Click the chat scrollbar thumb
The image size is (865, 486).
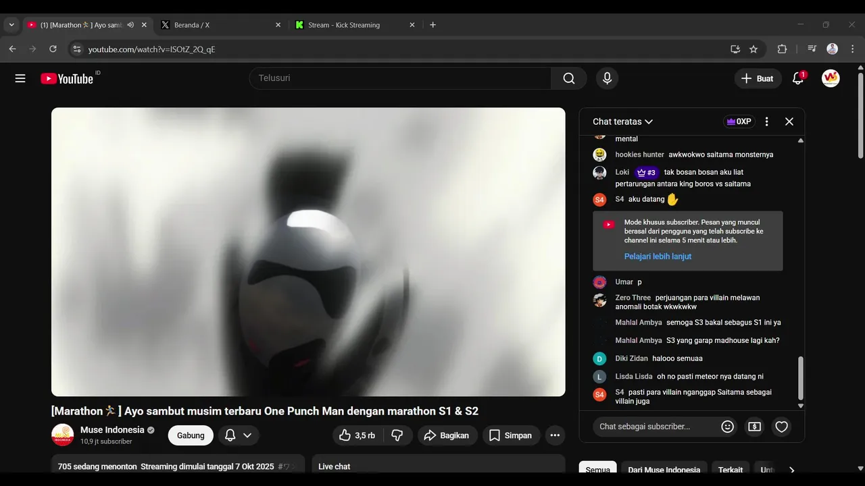coord(801,378)
